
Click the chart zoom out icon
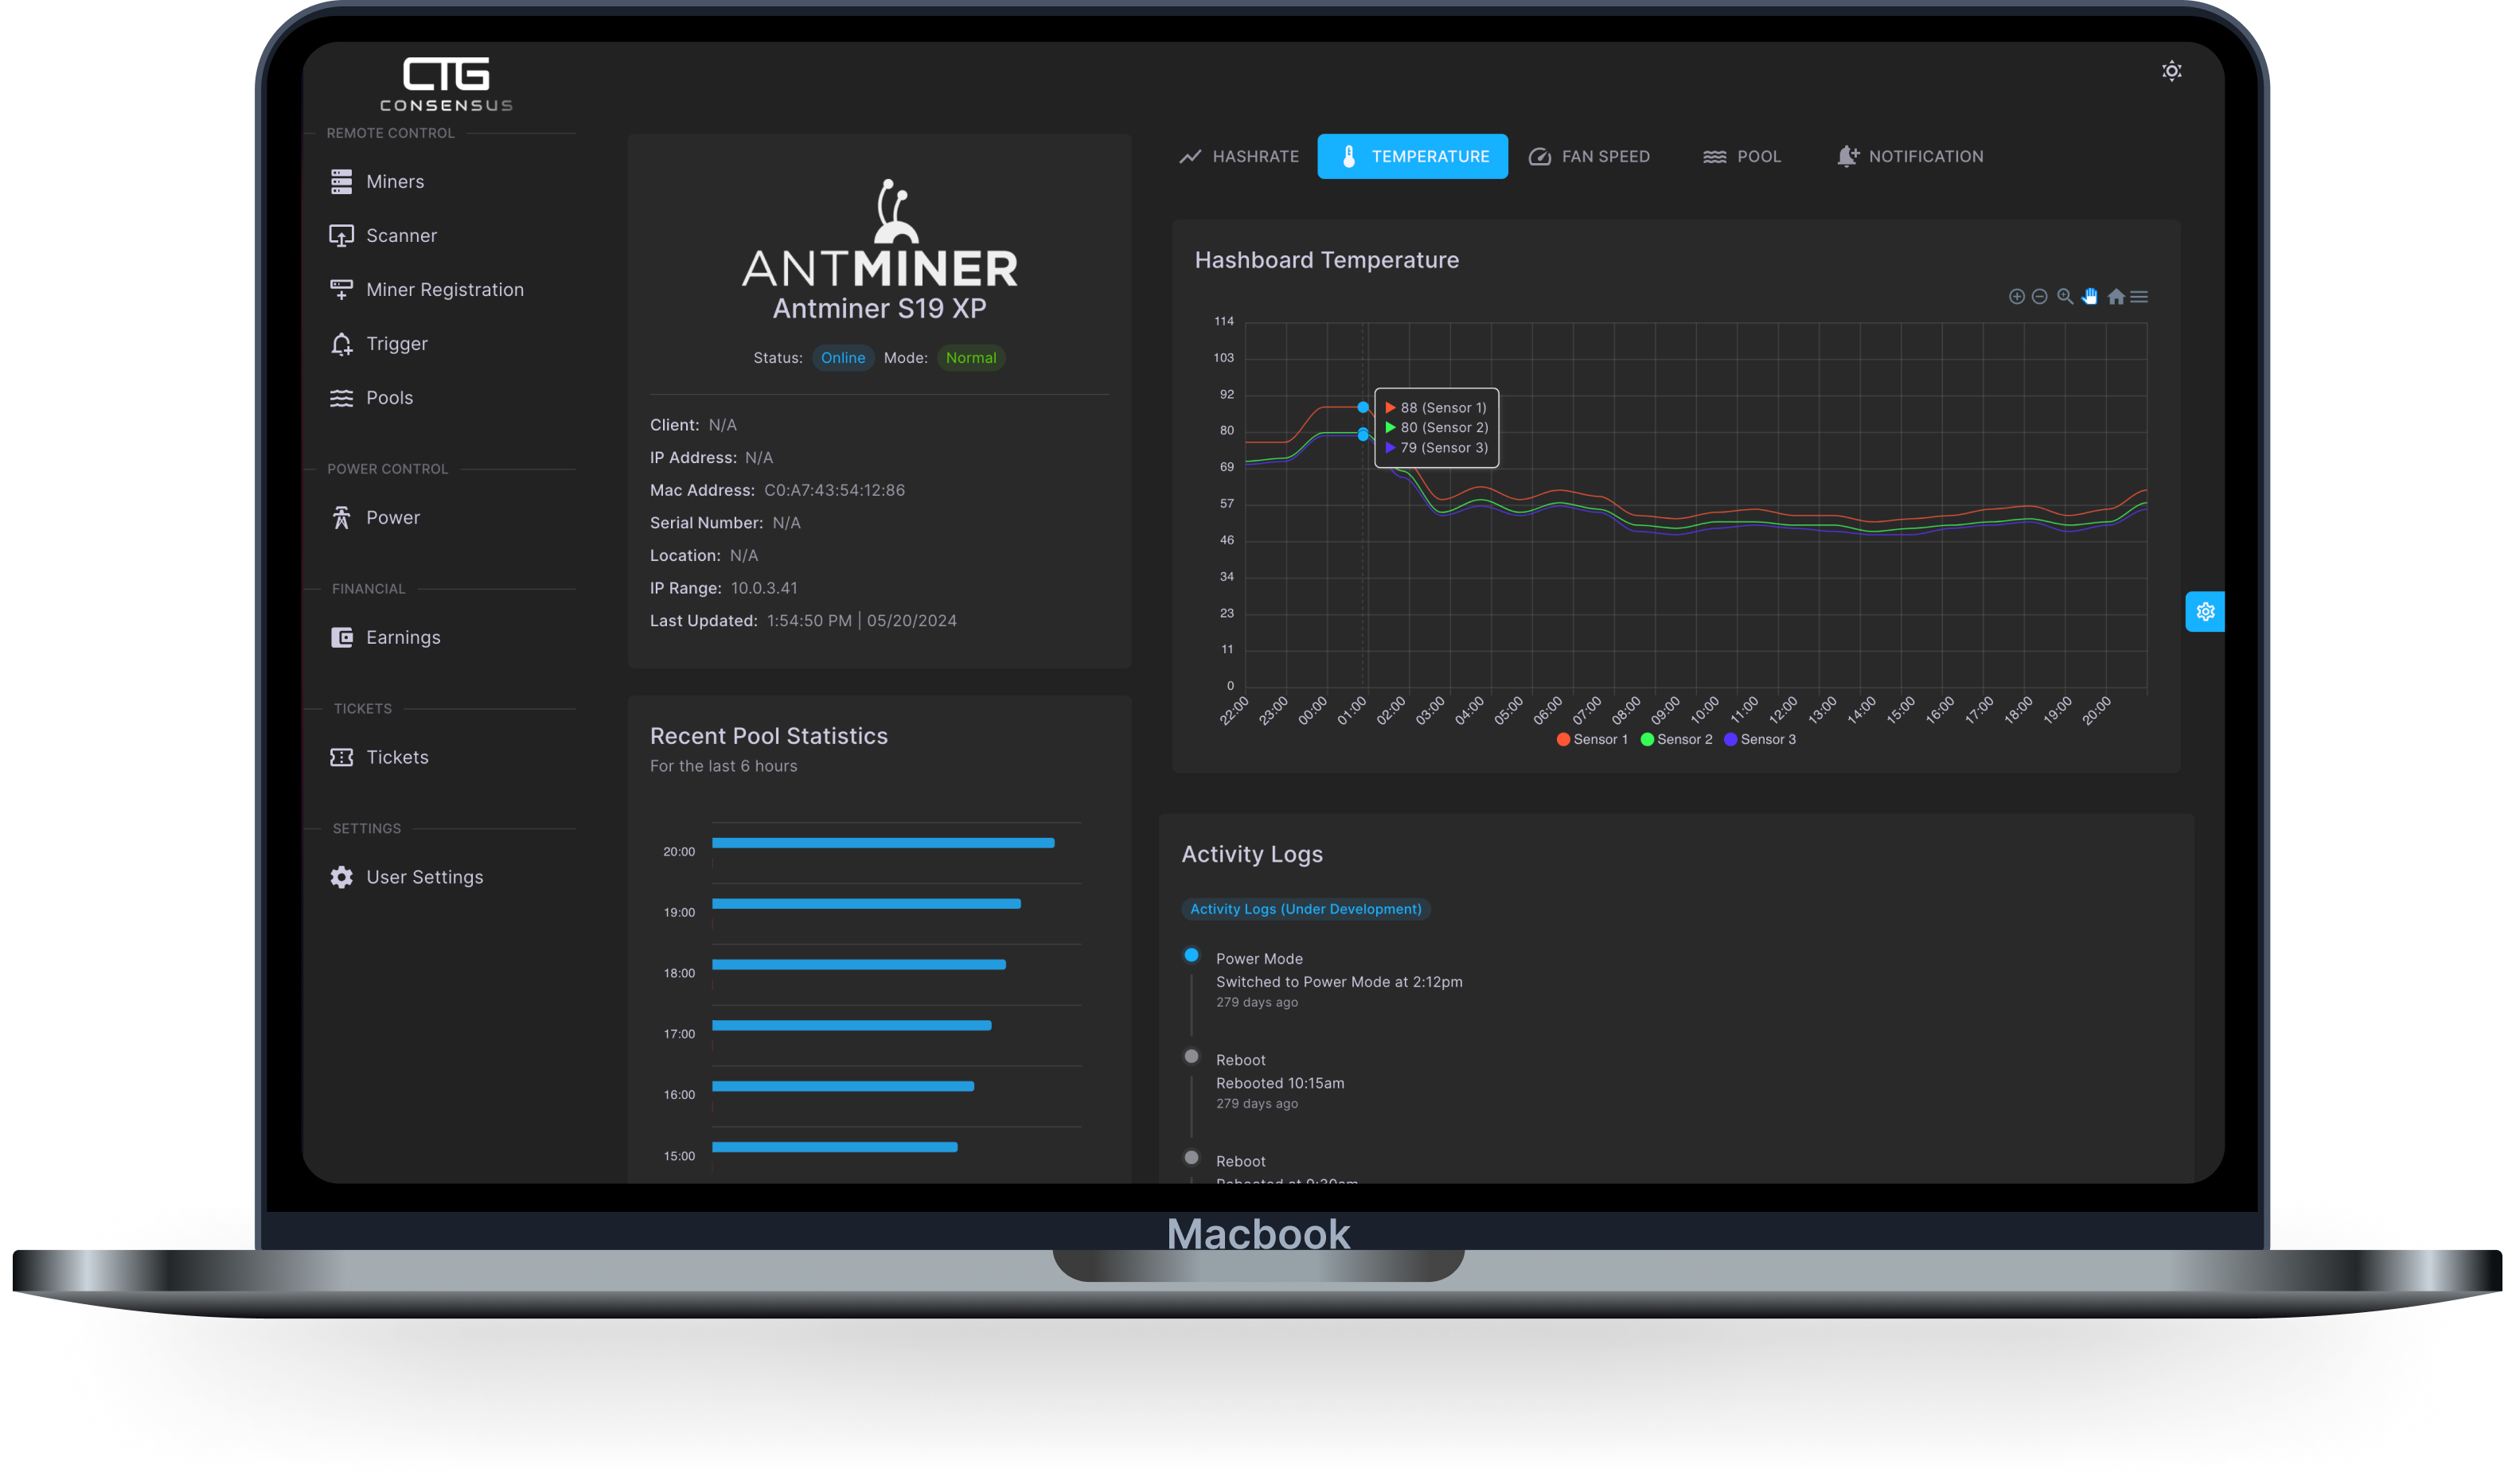2039,296
